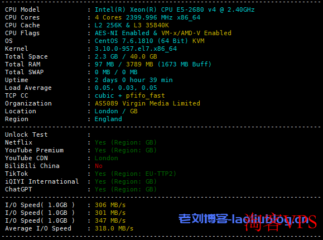323x240 pixels.
Task: Click the Average I/O Speed 318.0 value
Action: point(114,228)
